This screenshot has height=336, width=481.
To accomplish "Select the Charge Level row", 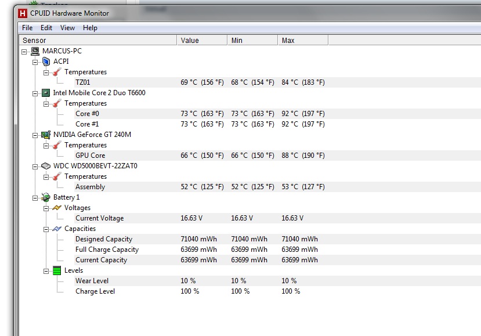I will tap(277, 291).
